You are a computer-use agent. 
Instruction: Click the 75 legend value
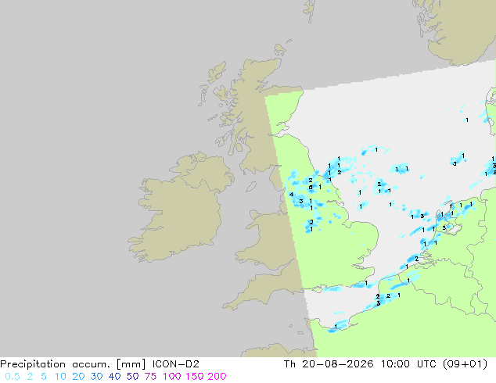[x=150, y=377]
